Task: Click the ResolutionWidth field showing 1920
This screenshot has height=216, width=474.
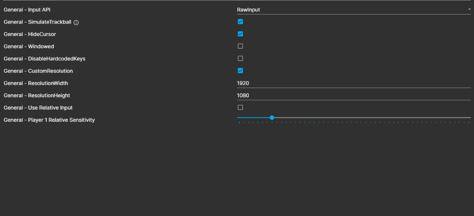Action: pos(351,83)
